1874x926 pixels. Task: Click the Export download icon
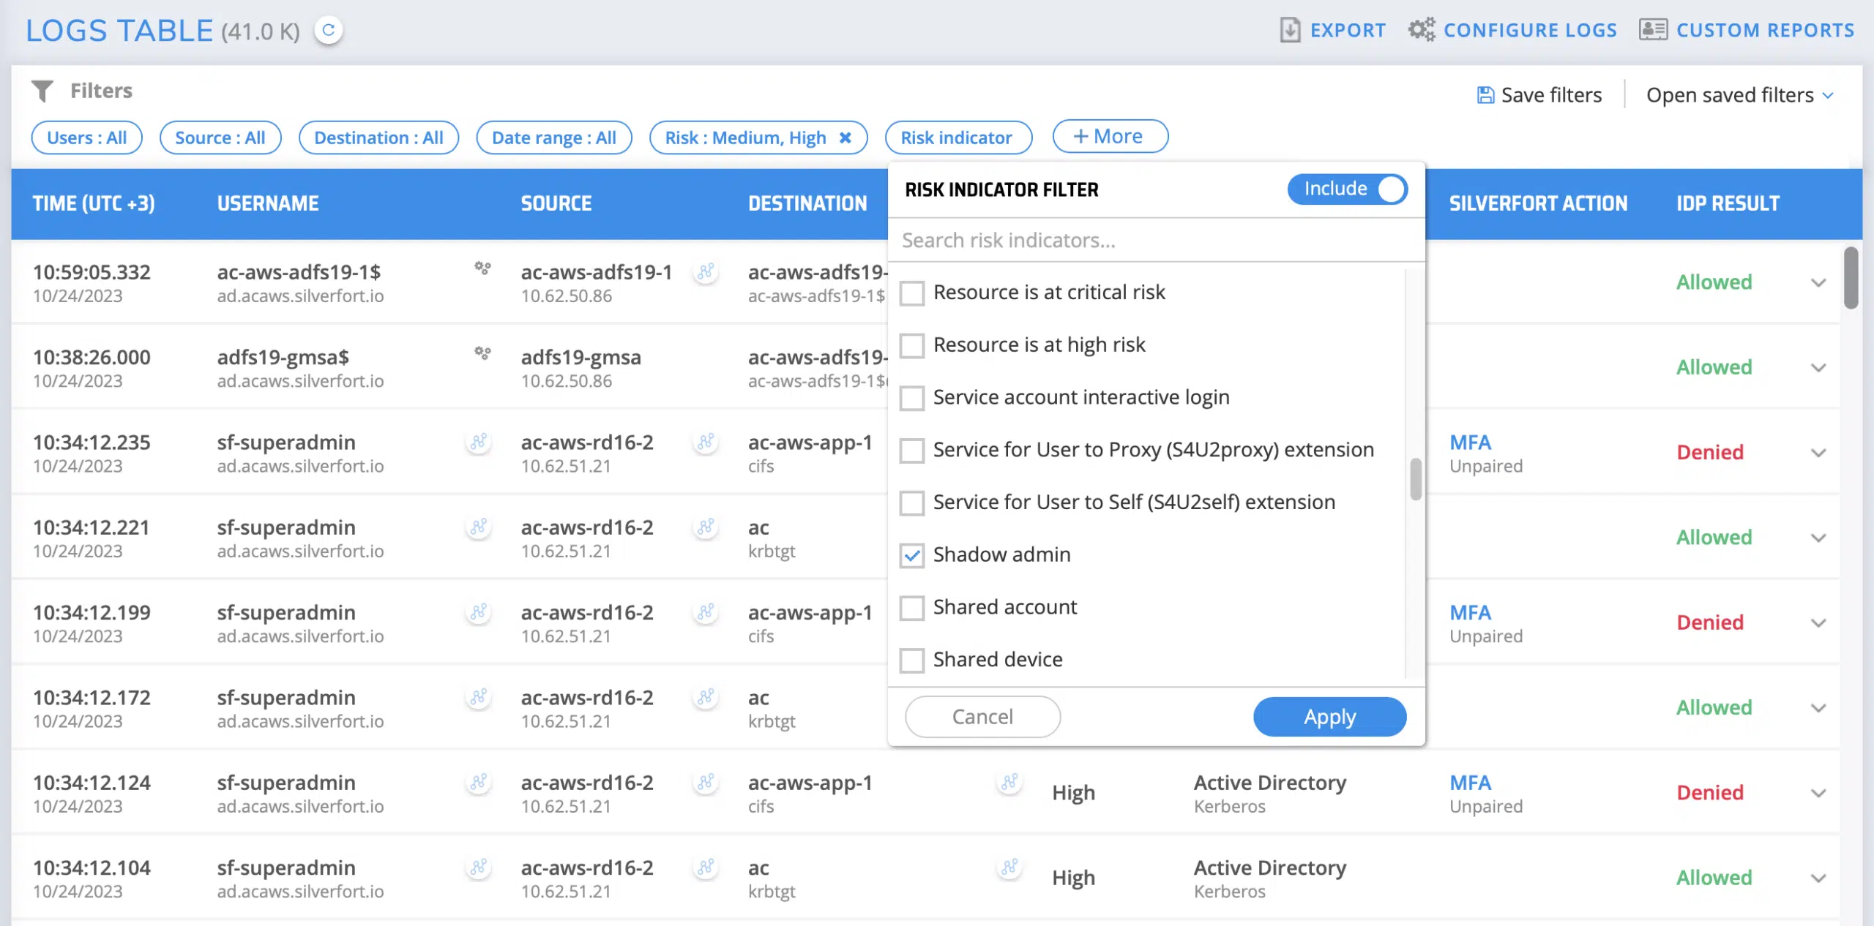pos(1289,30)
